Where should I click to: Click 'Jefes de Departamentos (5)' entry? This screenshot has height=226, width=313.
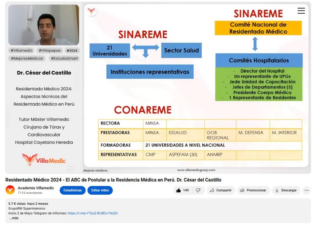(262, 87)
